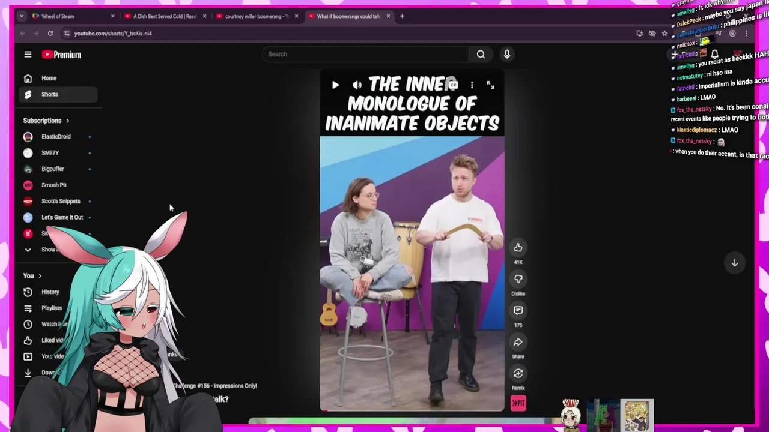Open the Downloads arrow icon

pyautogui.click(x=28, y=373)
